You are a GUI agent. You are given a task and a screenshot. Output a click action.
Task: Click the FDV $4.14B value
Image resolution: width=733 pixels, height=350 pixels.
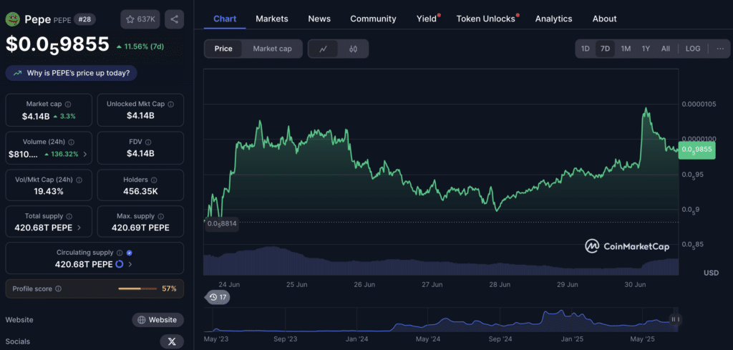tap(140, 153)
